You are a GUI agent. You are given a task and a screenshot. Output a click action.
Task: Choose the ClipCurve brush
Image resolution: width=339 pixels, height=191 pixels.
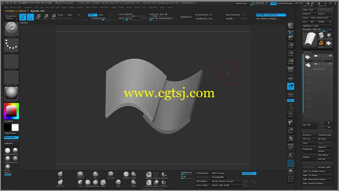click(156, 183)
